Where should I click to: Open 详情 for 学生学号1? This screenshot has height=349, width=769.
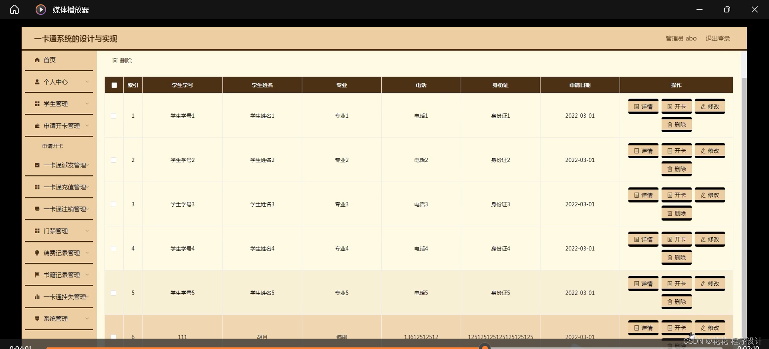[x=643, y=107]
